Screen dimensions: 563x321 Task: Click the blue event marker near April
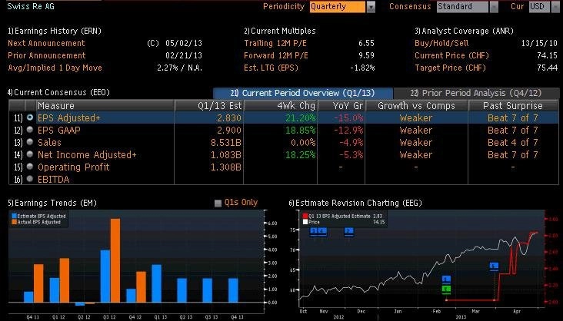494,266
